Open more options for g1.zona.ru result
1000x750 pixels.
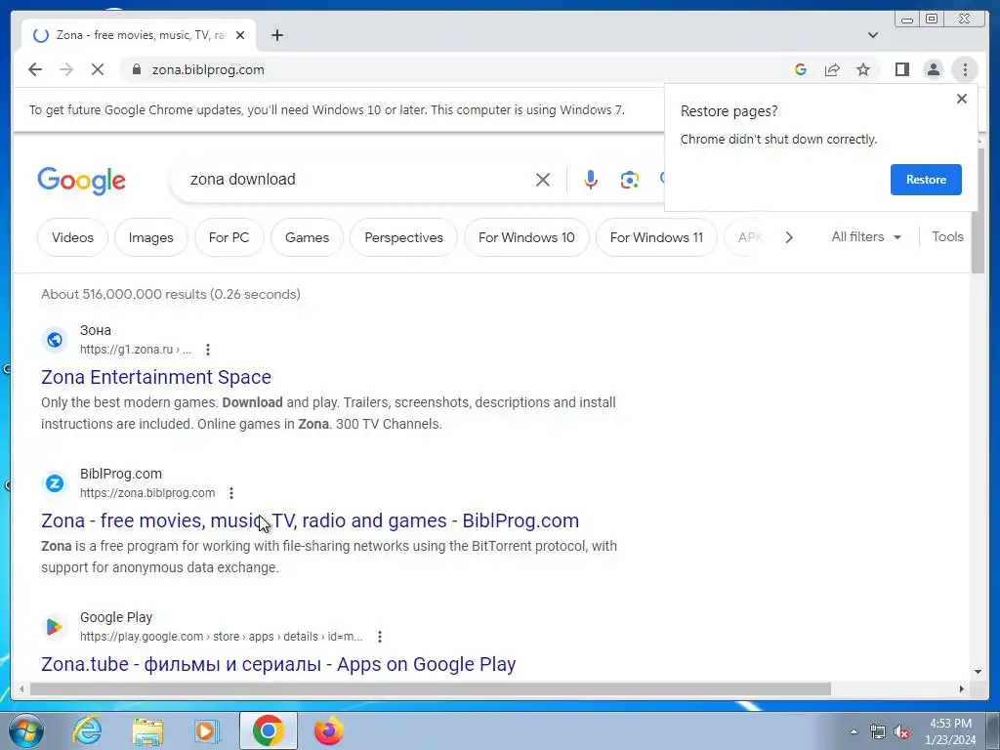coord(208,350)
